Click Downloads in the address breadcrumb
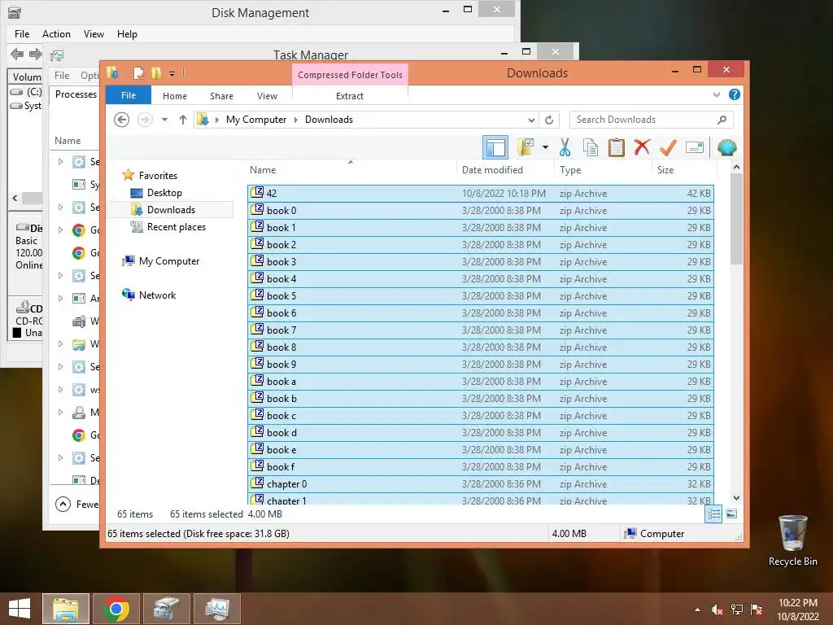Screen dimensions: 833x625 329,120
